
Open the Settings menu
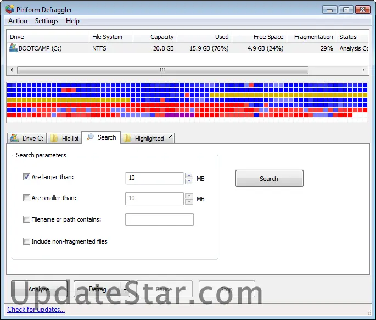tap(47, 21)
